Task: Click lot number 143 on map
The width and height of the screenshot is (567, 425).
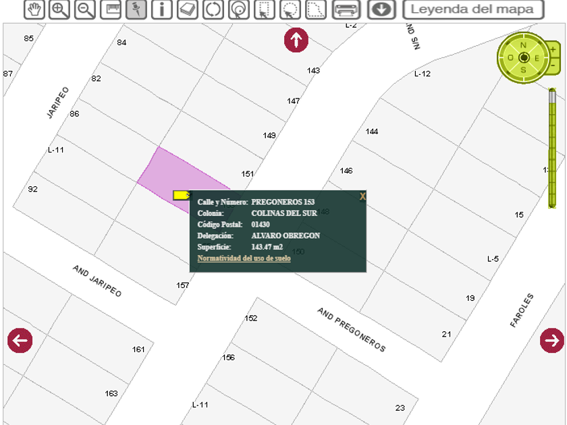Action: click(x=313, y=70)
